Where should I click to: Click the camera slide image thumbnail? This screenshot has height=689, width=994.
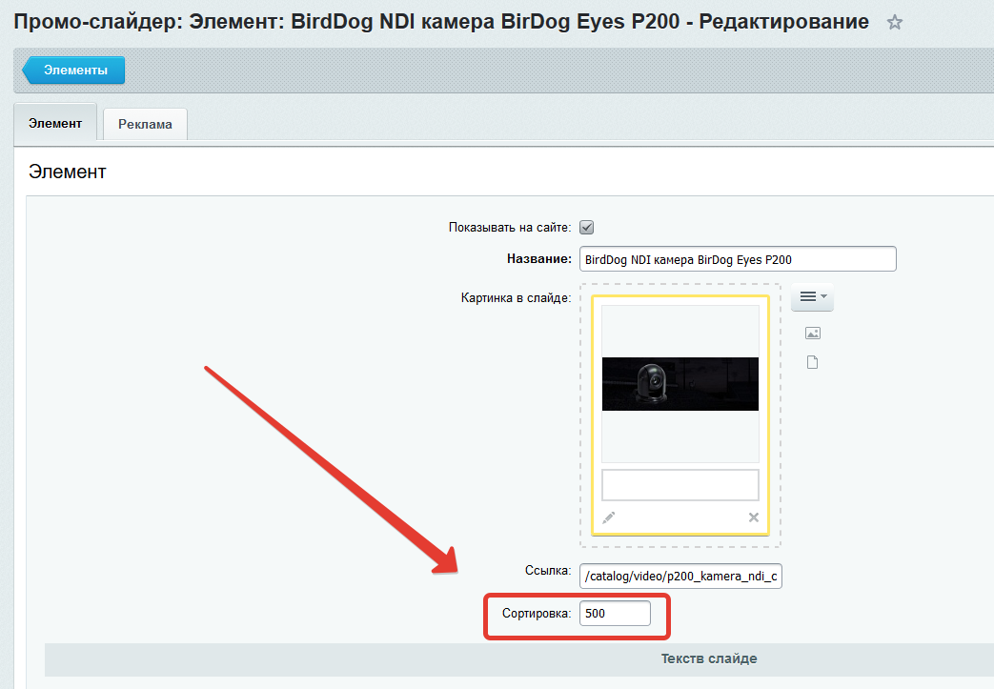[x=680, y=383]
